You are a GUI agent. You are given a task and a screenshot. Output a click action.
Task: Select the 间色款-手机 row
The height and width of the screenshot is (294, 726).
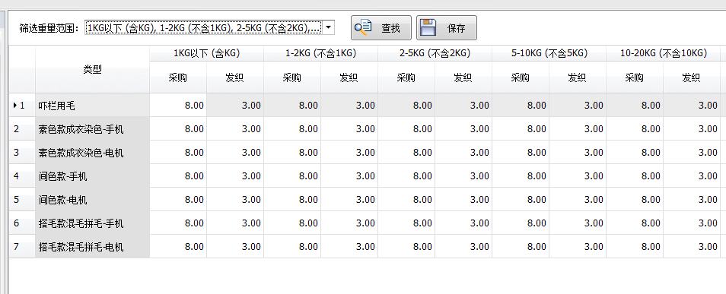(x=93, y=176)
